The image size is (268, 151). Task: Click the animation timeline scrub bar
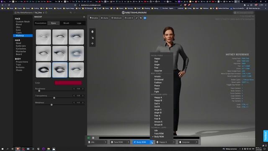click(x=149, y=138)
